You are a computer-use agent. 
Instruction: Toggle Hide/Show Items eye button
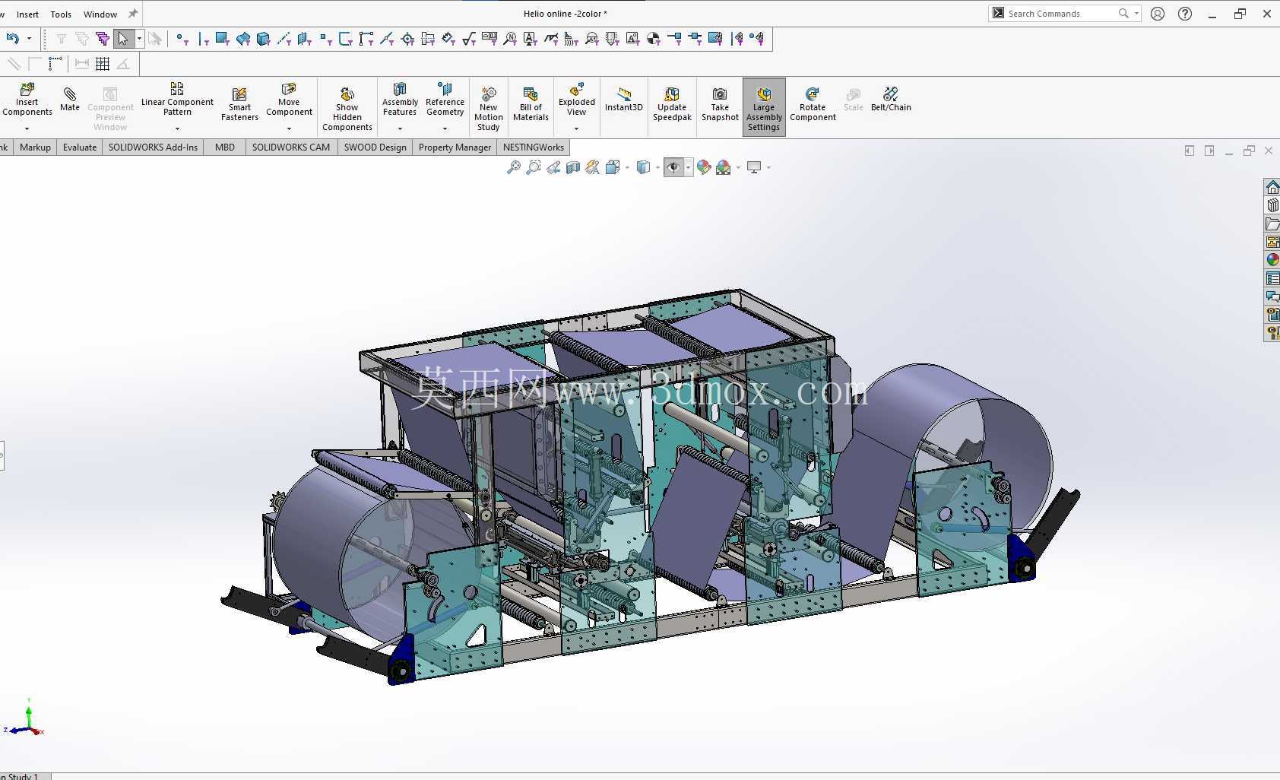[x=673, y=167]
